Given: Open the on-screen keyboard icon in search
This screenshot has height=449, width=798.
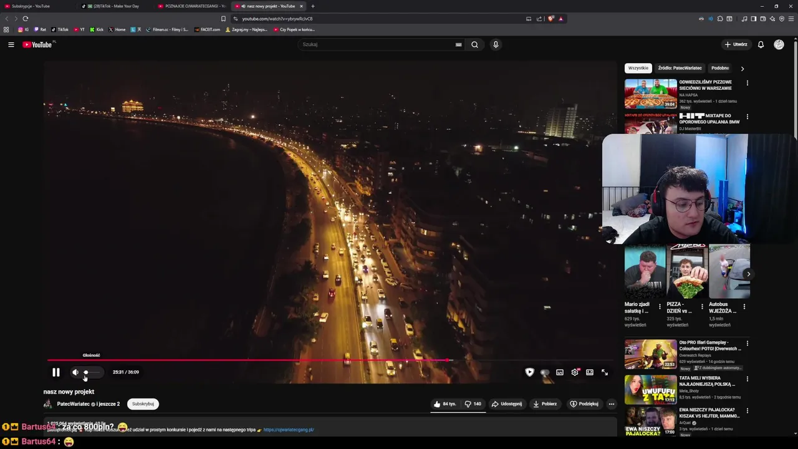Looking at the screenshot, I should pos(458,44).
